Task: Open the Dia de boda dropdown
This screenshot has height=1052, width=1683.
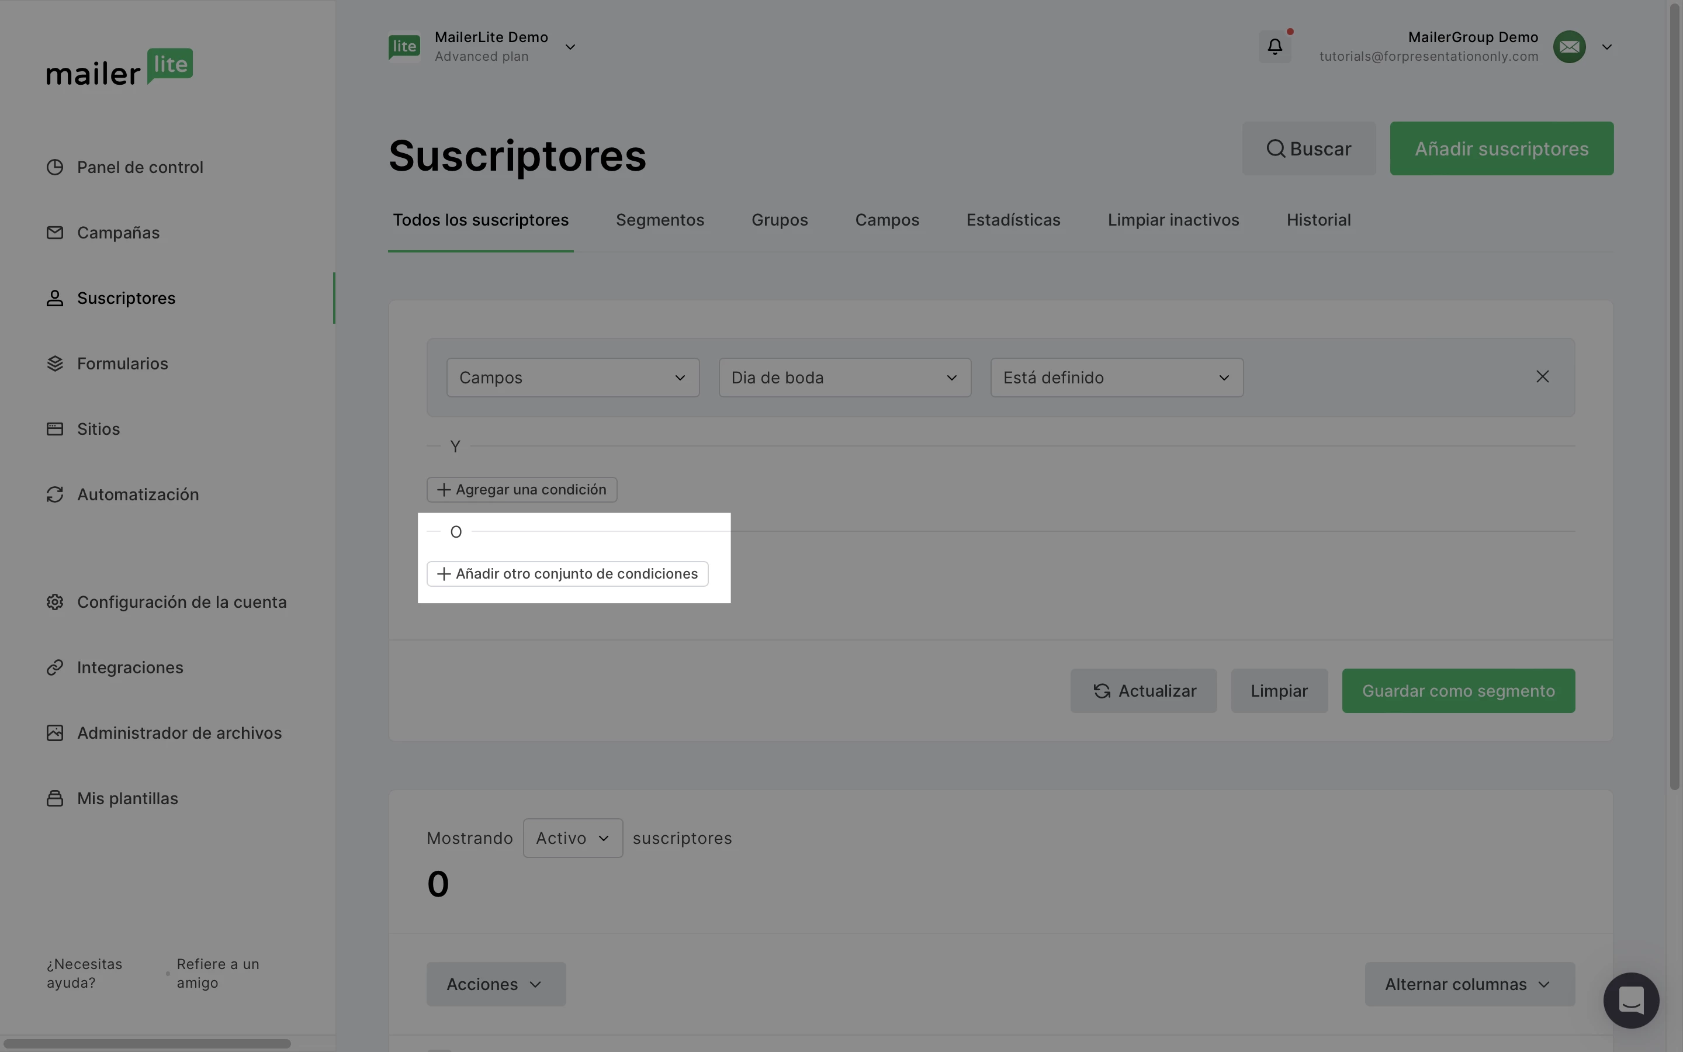Action: (x=844, y=377)
